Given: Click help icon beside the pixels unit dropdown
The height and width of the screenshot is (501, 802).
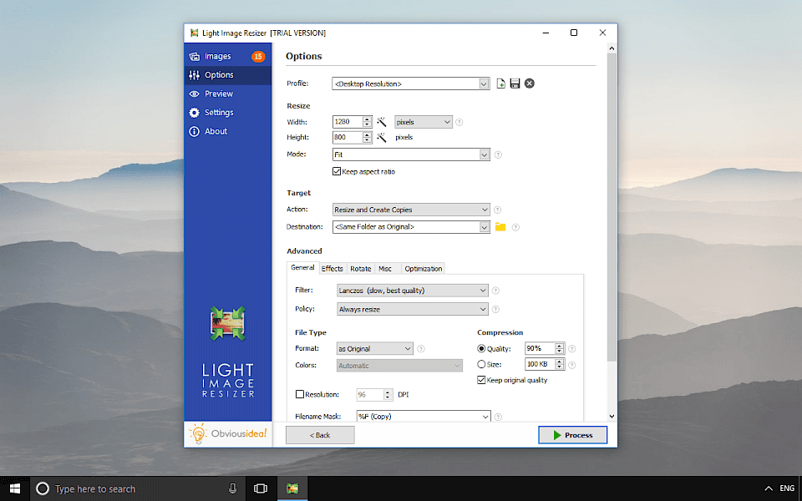Looking at the screenshot, I should pos(459,122).
